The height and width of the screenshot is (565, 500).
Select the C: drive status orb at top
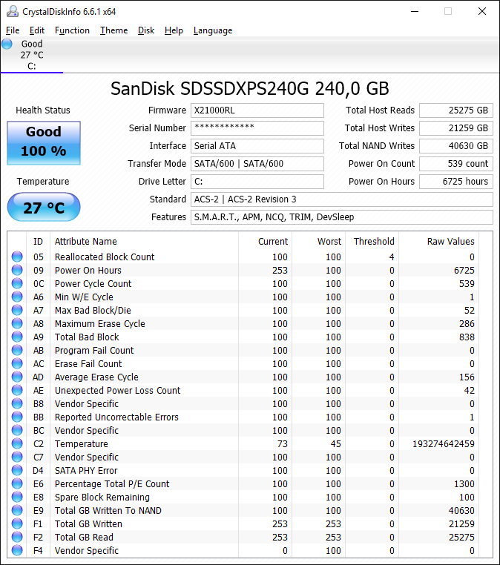click(x=7, y=44)
